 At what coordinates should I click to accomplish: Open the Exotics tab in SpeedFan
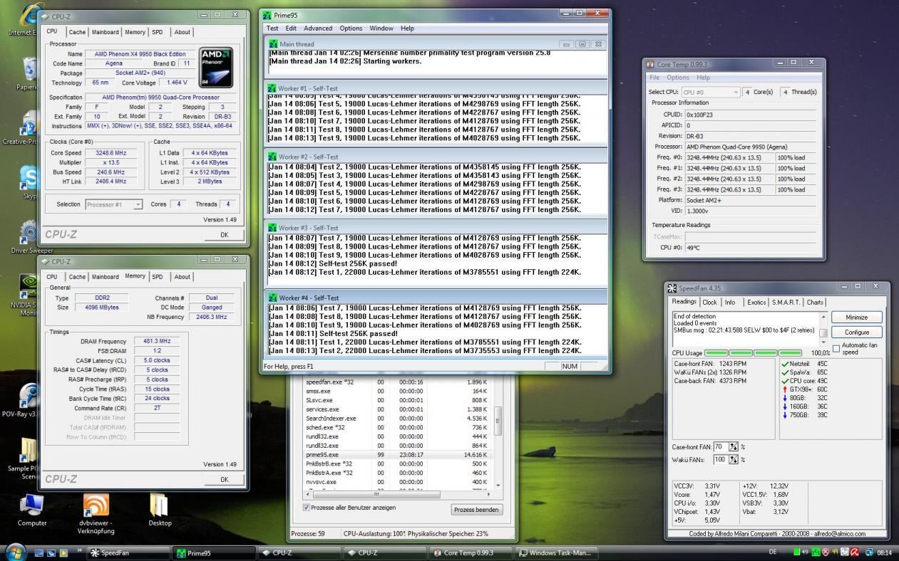pyautogui.click(x=756, y=303)
